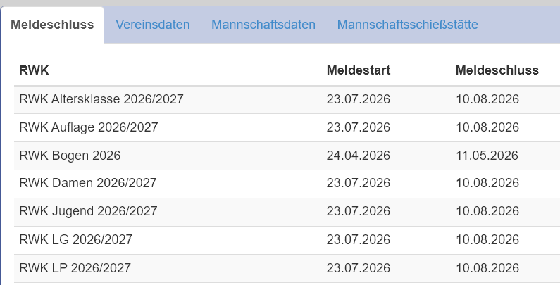Choose the RWK Damen 2026/2027 row
This screenshot has height=285, width=560.
[287, 184]
